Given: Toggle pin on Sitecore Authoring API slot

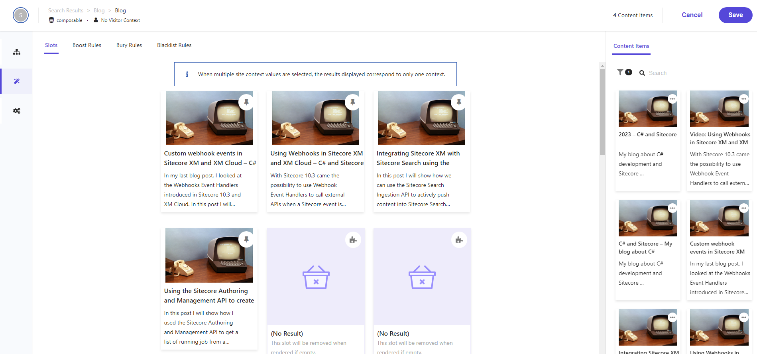Looking at the screenshot, I should [246, 240].
